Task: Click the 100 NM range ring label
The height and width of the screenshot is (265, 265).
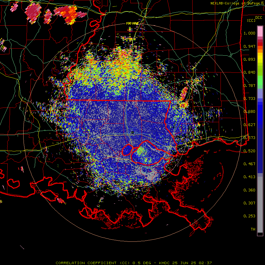Action: point(132,23)
